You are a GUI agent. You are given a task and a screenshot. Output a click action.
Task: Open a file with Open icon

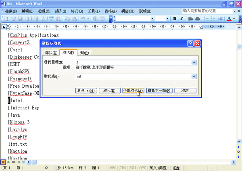click(x=13, y=19)
